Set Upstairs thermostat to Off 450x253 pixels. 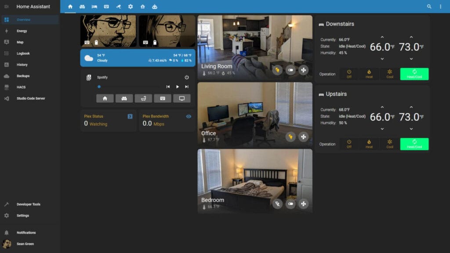click(349, 144)
